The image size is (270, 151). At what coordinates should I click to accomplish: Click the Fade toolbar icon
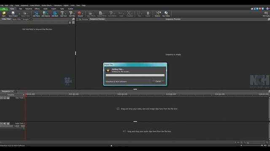[121, 14]
